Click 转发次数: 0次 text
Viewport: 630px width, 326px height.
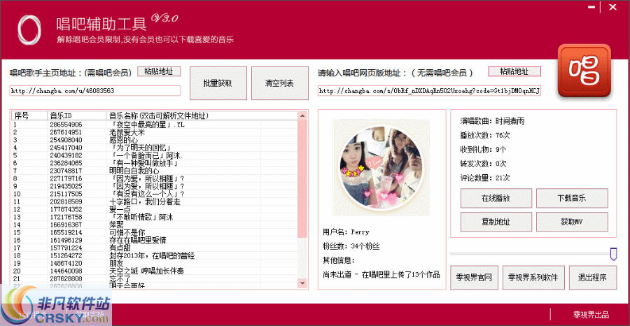[x=483, y=164]
